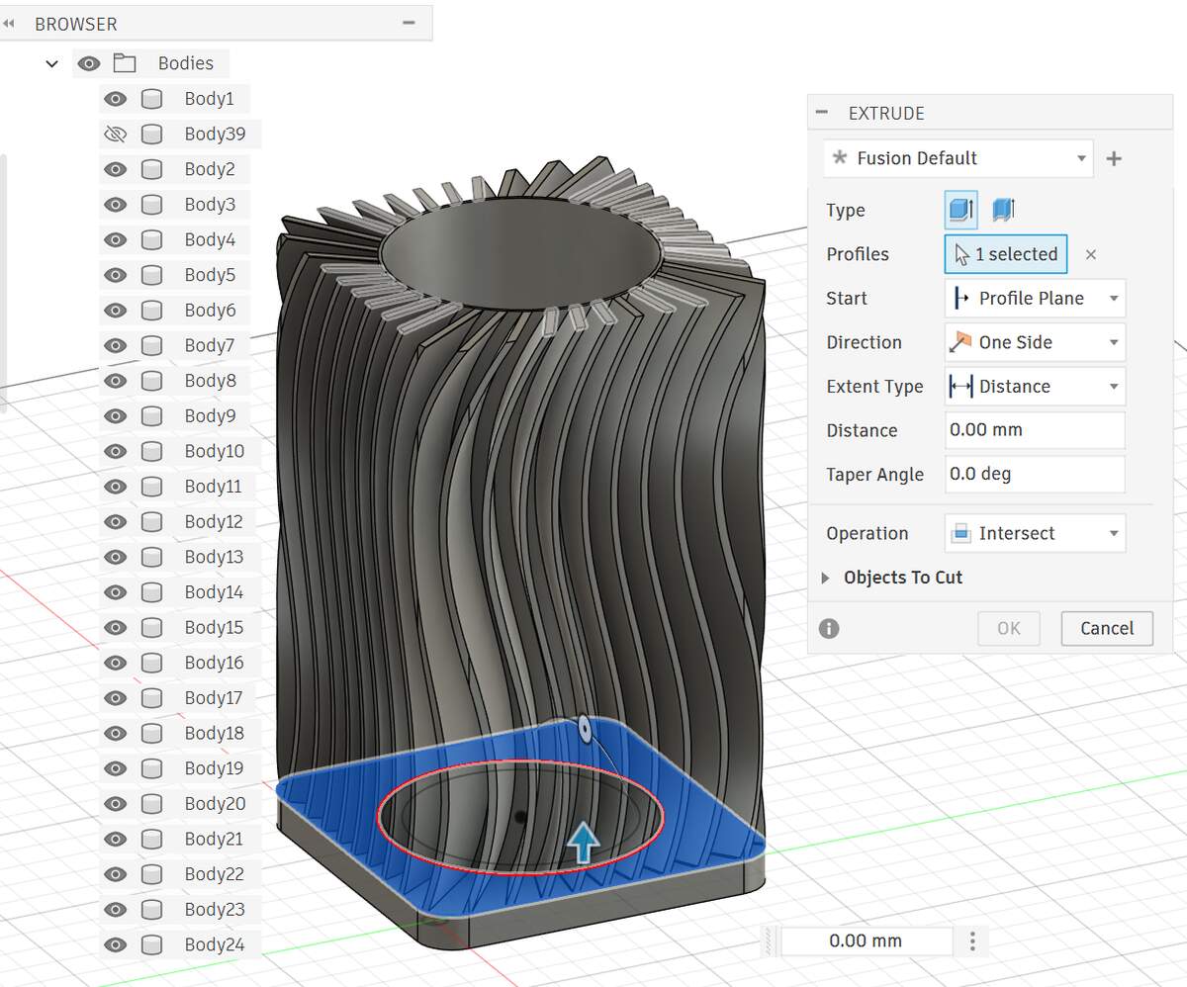Click the Body1 body icon
Image resolution: width=1187 pixels, height=987 pixels.
151,99
